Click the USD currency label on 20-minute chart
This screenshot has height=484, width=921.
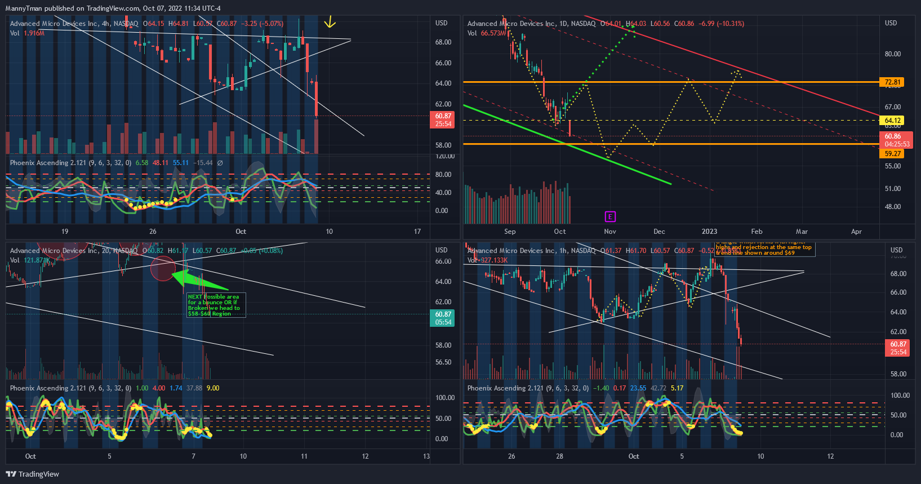(x=441, y=250)
